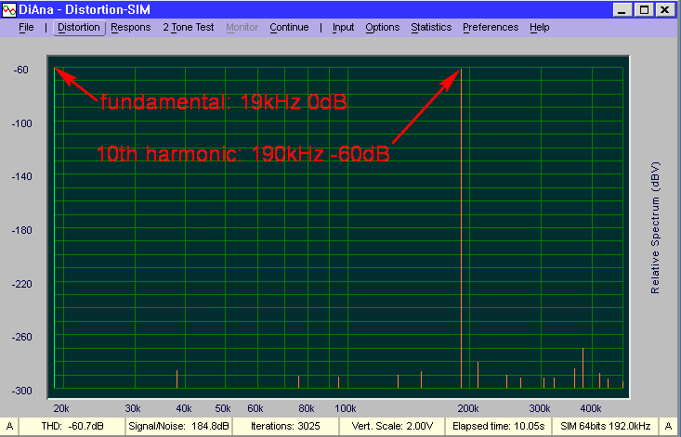Click the right 'A' status bar cell
This screenshot has width=681, height=437.
coord(669,426)
